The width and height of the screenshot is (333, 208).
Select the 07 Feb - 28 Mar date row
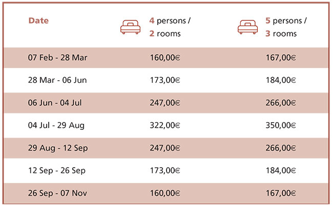[x=57, y=58]
